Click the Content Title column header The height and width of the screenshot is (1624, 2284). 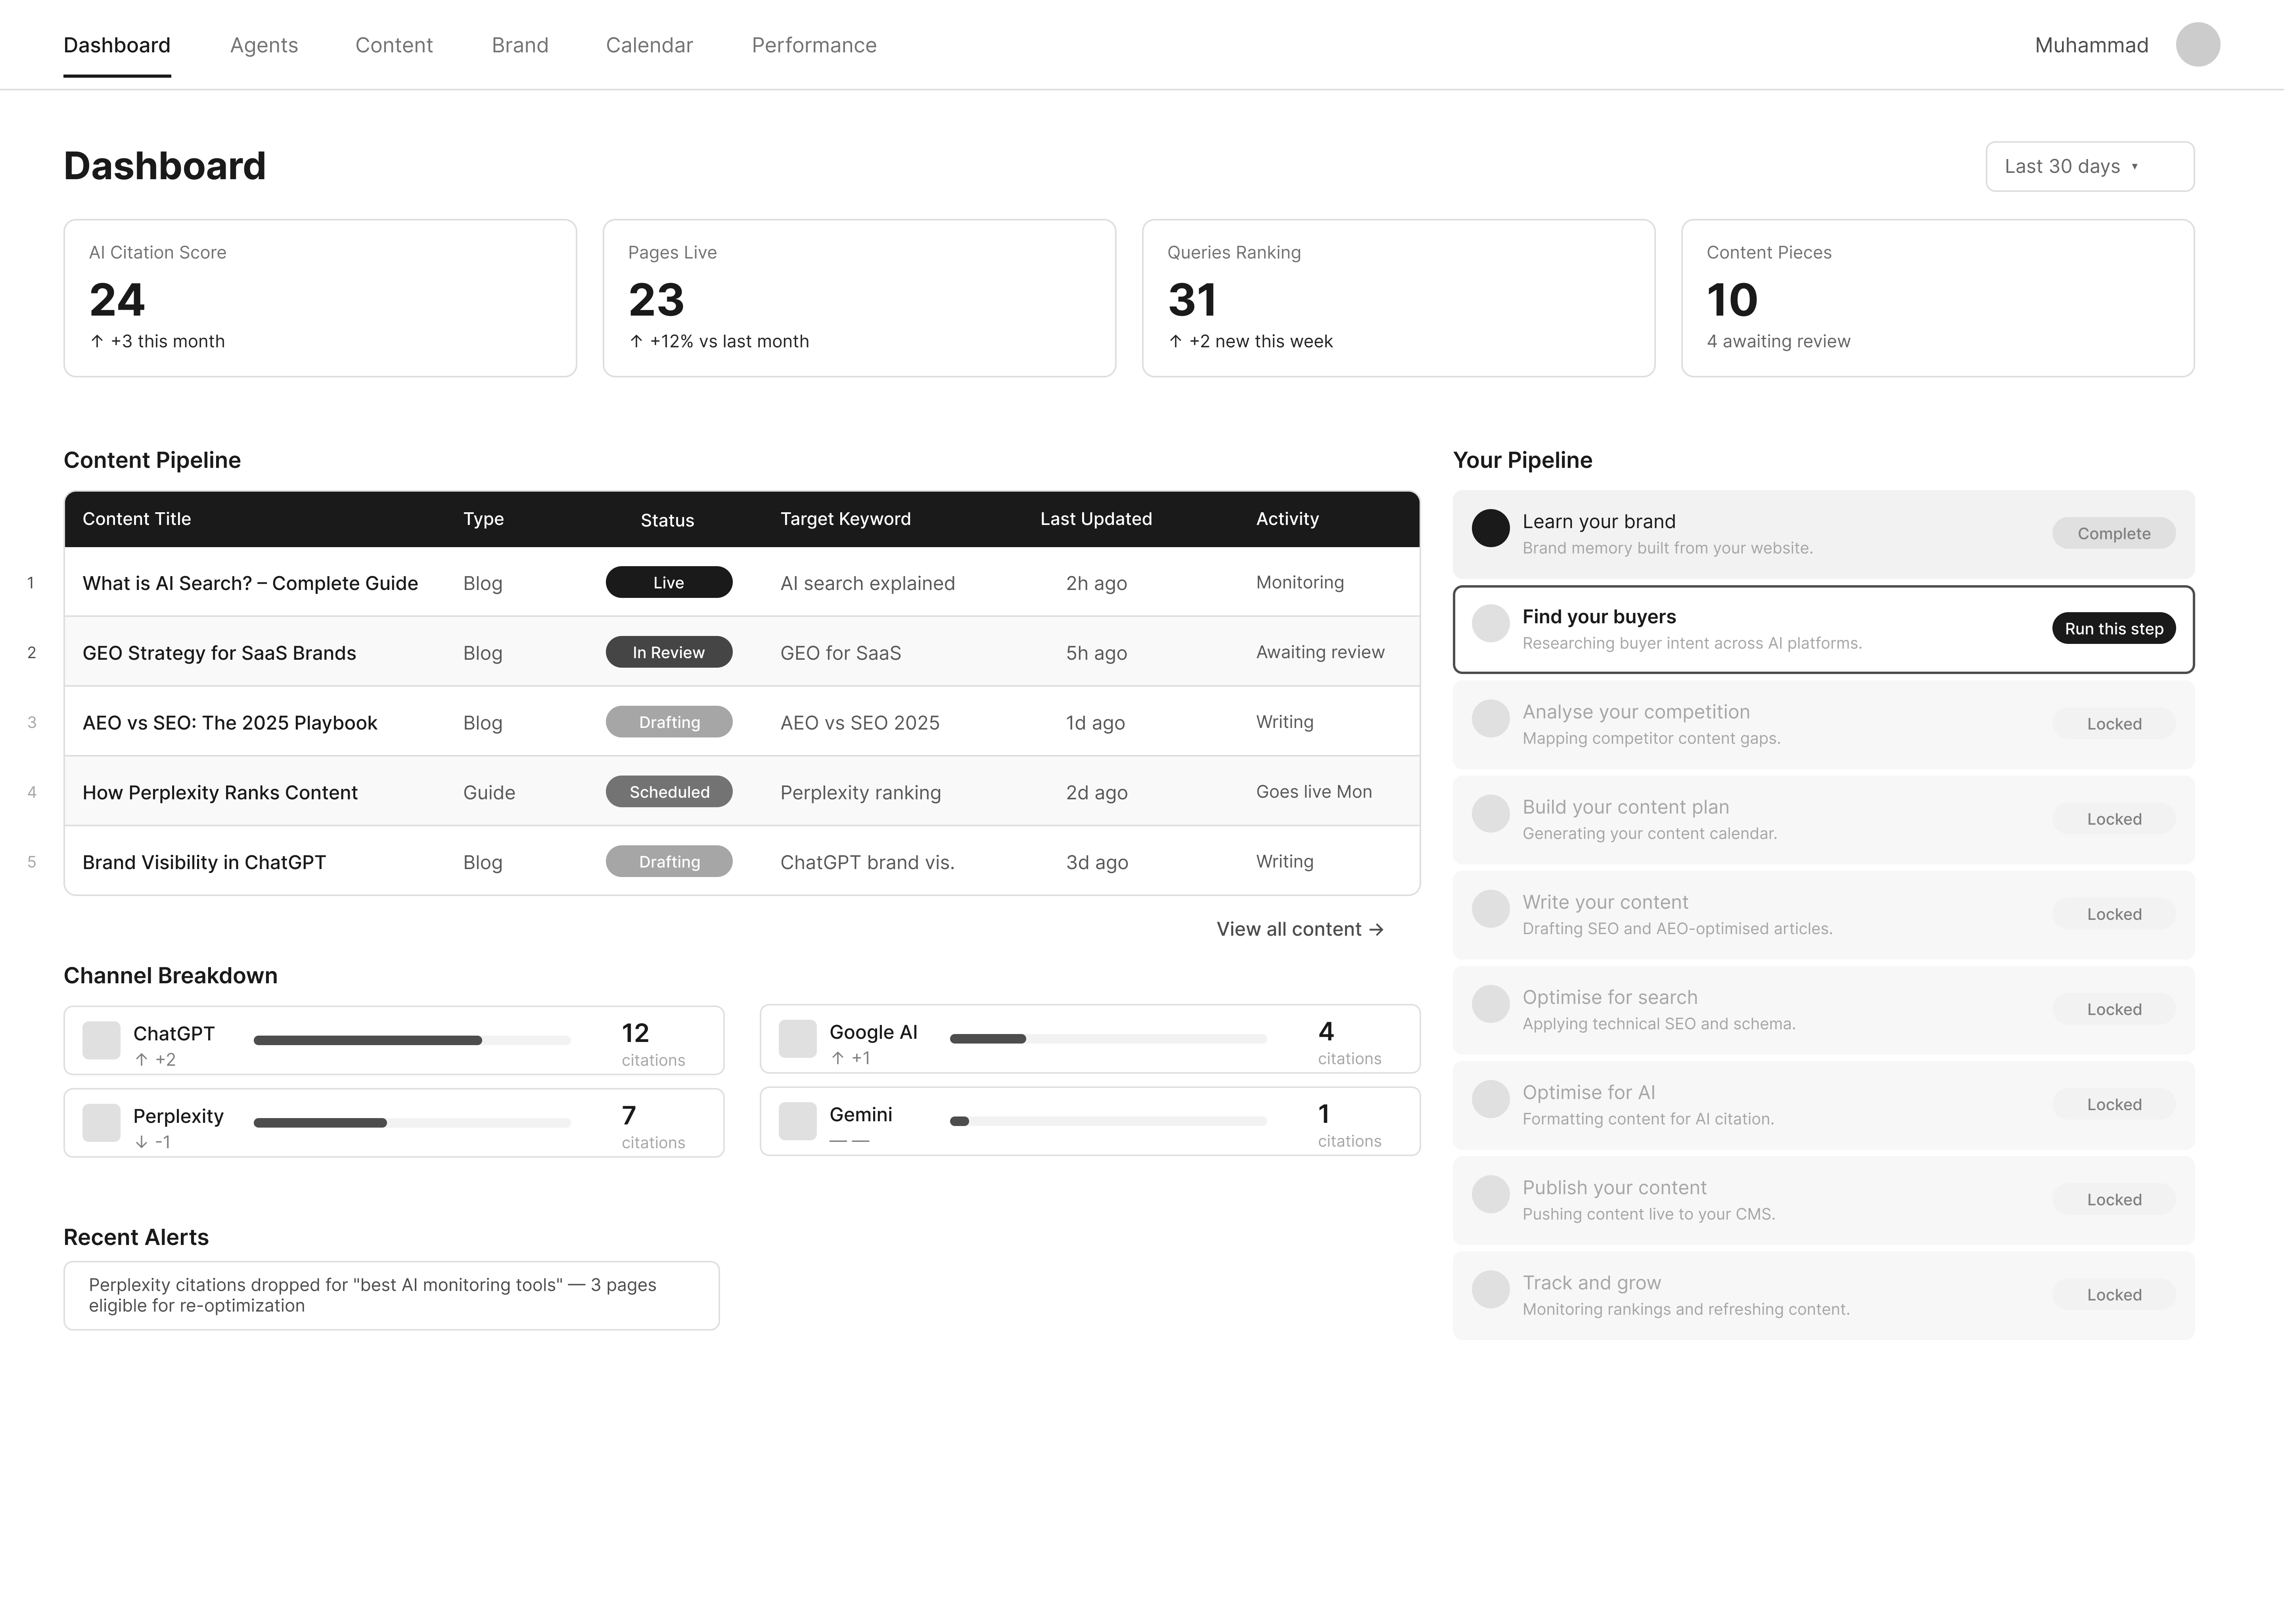136,519
